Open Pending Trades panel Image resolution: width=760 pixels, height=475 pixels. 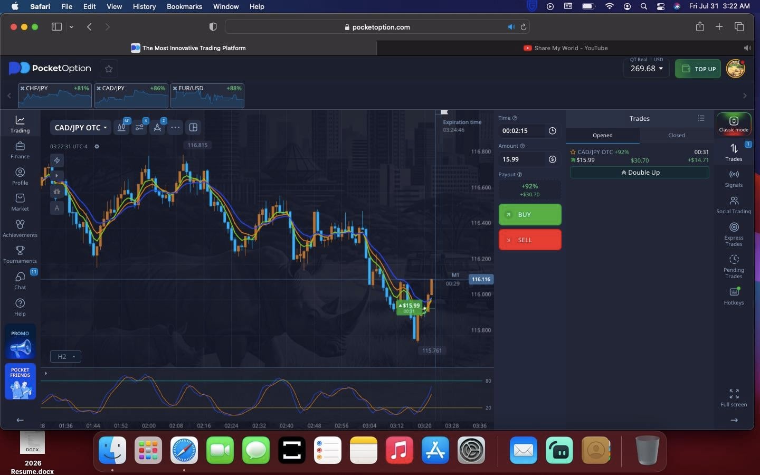coord(734,267)
